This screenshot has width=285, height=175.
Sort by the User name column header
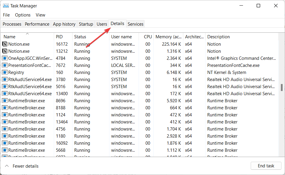pyautogui.click(x=124, y=37)
